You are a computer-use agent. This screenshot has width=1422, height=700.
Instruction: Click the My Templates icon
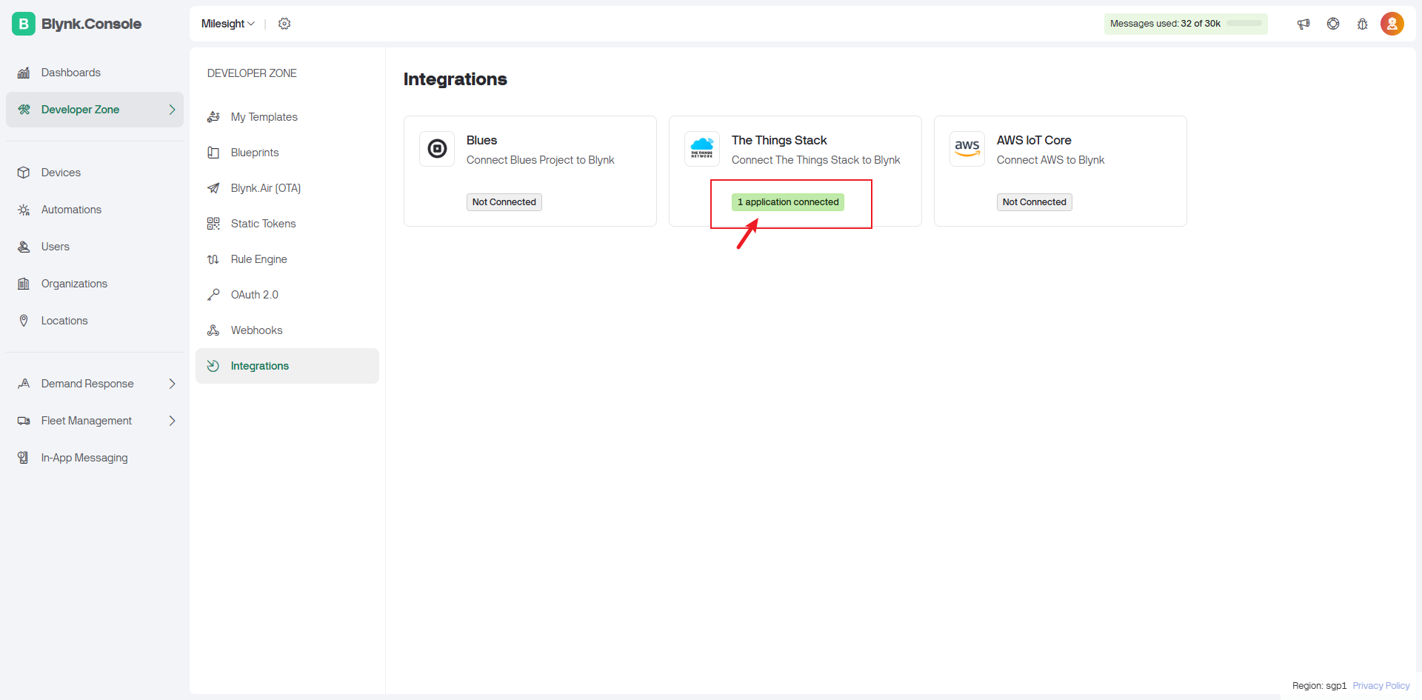213,117
